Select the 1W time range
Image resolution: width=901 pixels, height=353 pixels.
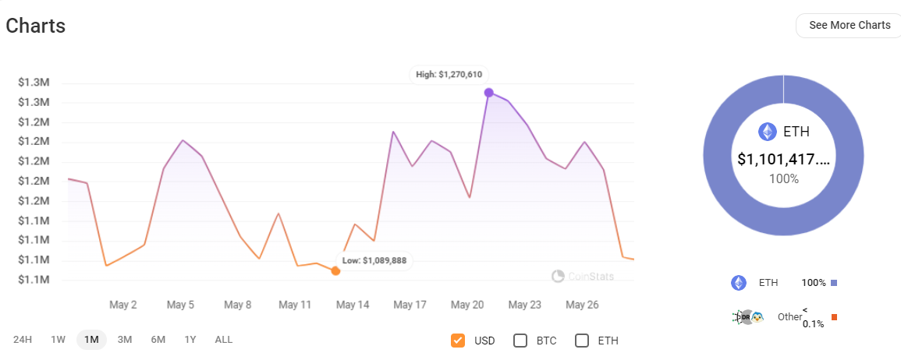click(x=58, y=340)
